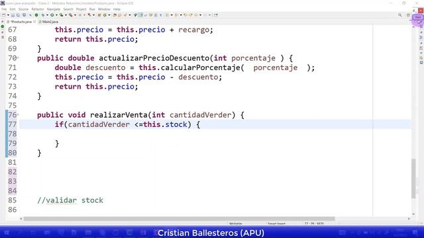Open the Project menu
Viewport: 424px width, 238px height.
tap(81, 9)
